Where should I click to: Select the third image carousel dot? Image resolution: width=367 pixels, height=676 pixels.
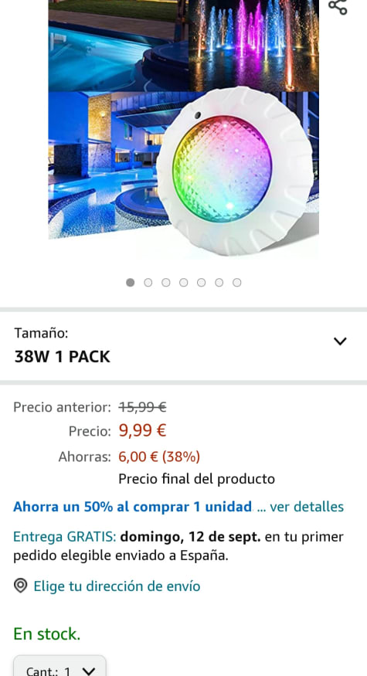[x=165, y=283]
